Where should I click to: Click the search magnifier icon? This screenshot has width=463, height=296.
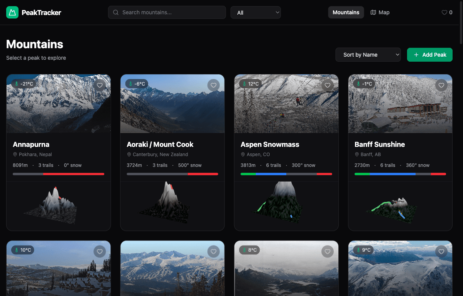coord(115,12)
